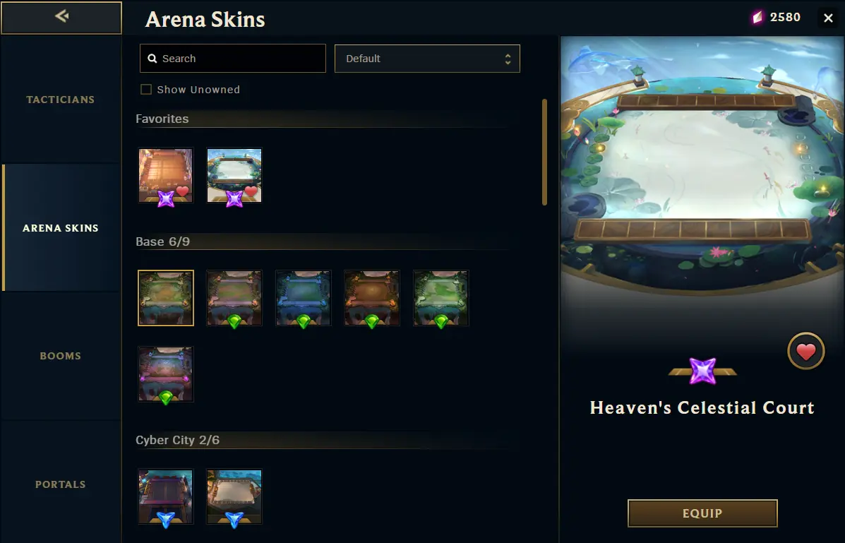Click the Equip button
The height and width of the screenshot is (543, 845).
pos(702,513)
